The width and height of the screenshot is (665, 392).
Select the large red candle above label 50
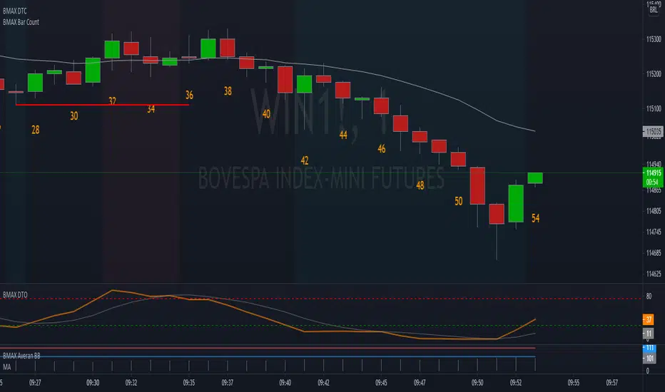pos(477,185)
